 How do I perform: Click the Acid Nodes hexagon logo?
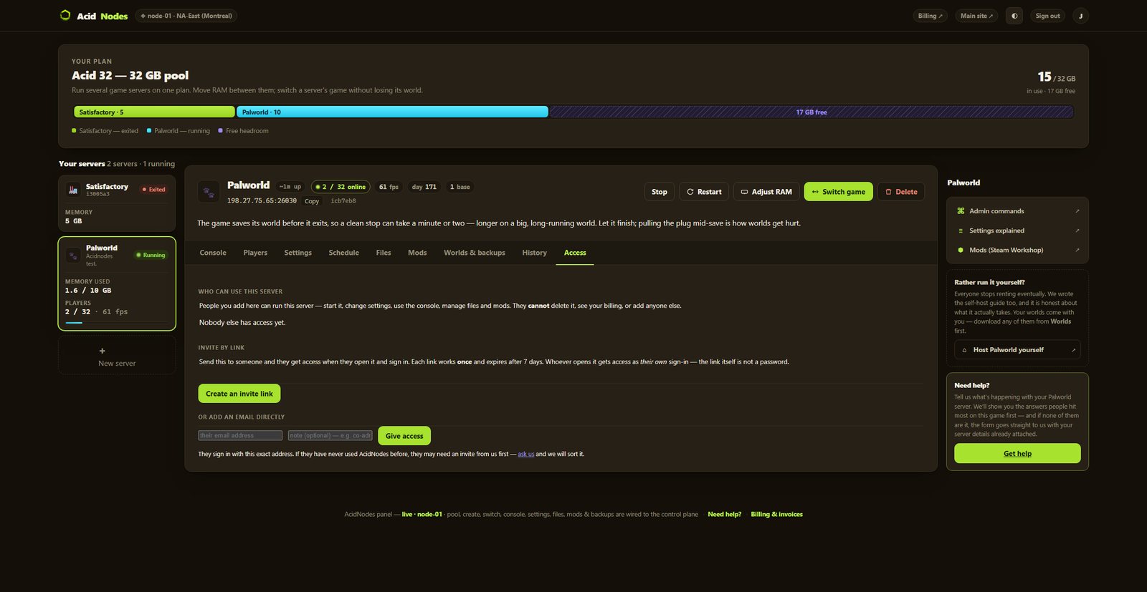click(x=65, y=15)
